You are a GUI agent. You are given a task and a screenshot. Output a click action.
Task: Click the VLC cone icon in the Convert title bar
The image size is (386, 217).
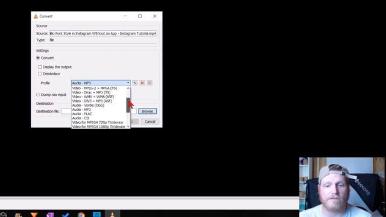coord(36,16)
